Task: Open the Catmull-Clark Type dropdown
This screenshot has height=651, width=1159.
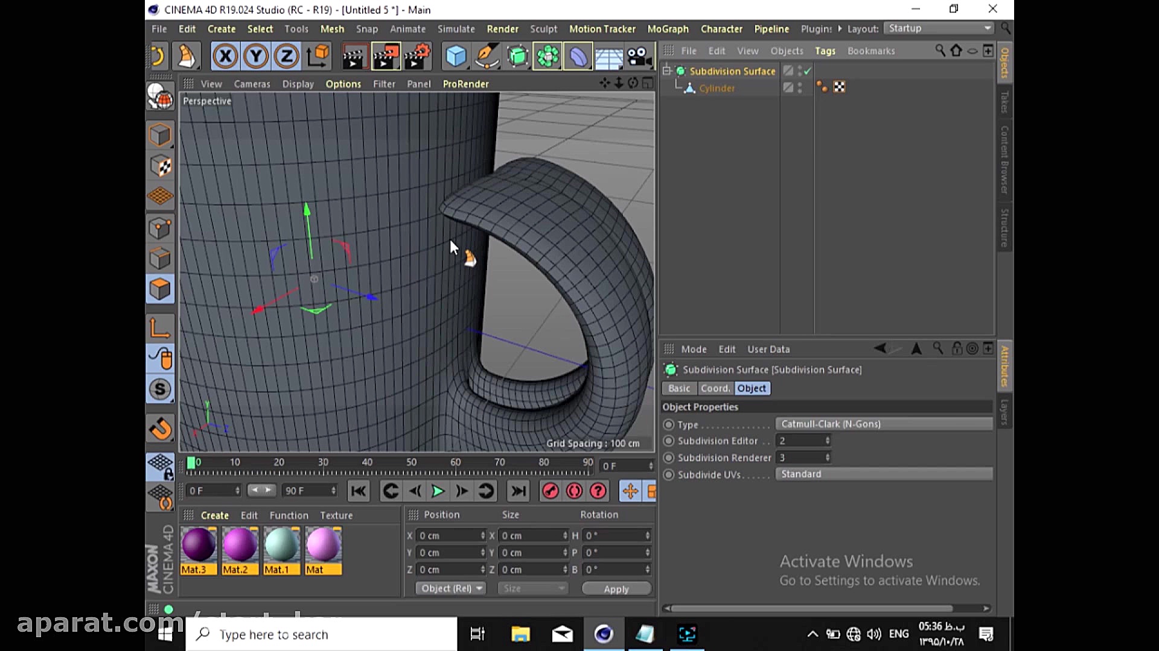Action: tap(884, 424)
